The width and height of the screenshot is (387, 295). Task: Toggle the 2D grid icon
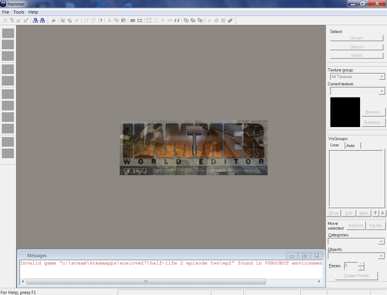point(5,21)
